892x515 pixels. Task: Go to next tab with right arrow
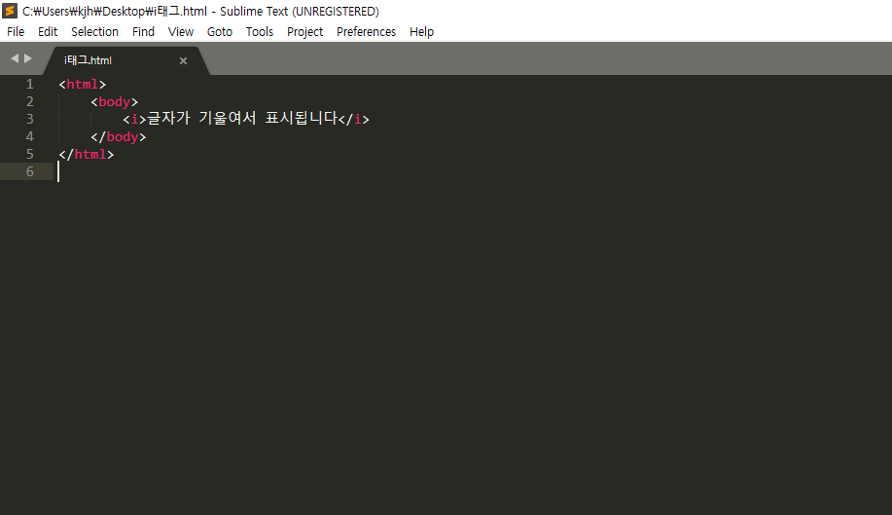28,58
